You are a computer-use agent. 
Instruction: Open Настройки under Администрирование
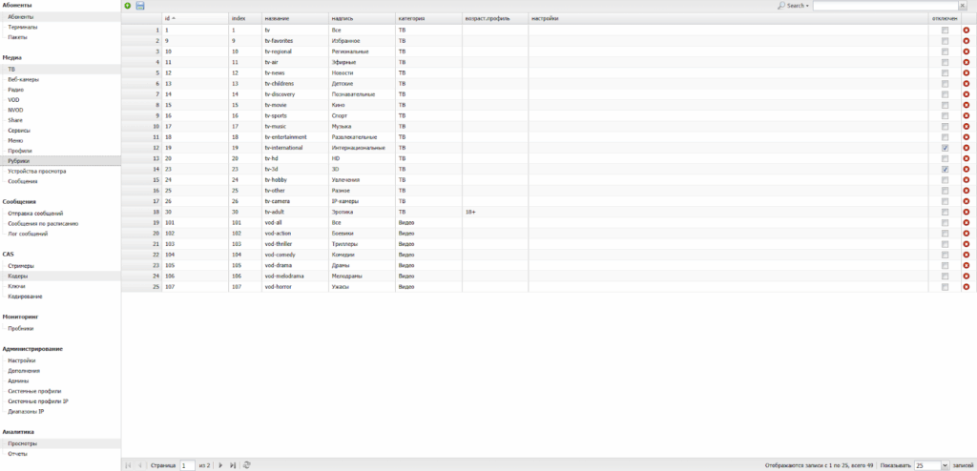pos(22,360)
